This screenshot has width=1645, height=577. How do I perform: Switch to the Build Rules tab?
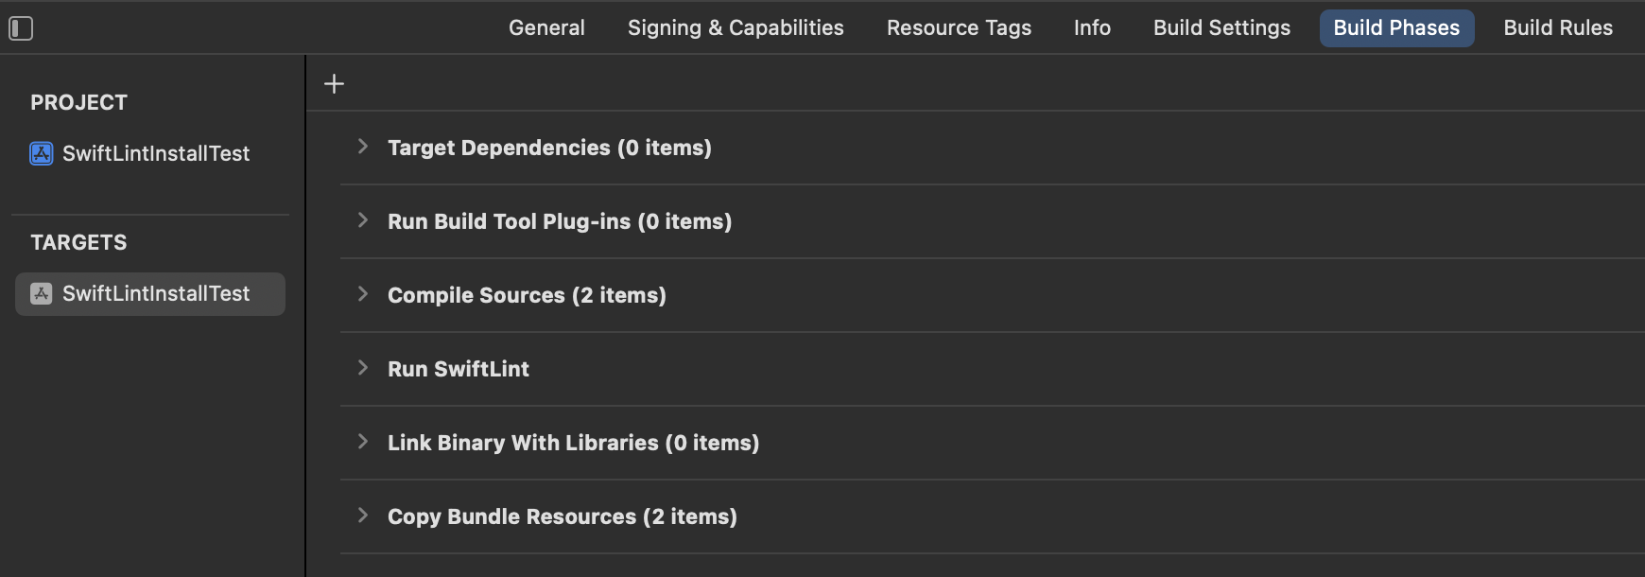[x=1558, y=28]
